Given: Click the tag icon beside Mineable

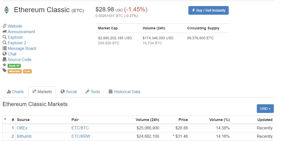Looking at the screenshot, I should 5,70.
